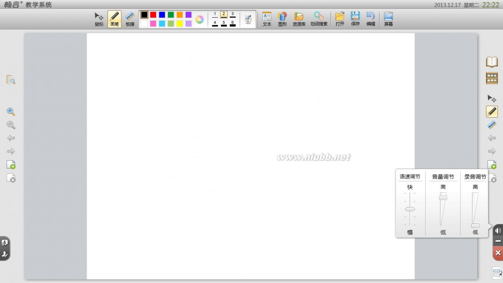Select the 板擦 eraser tool in top toolbar
Viewport: 503px width, 283px height.
[x=130, y=19]
